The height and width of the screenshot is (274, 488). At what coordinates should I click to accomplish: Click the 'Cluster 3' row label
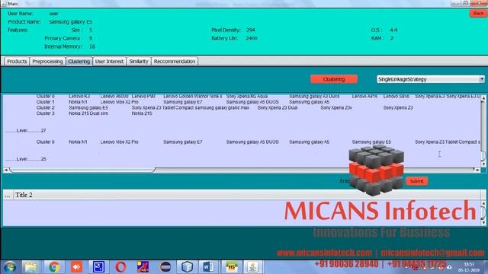(x=46, y=113)
